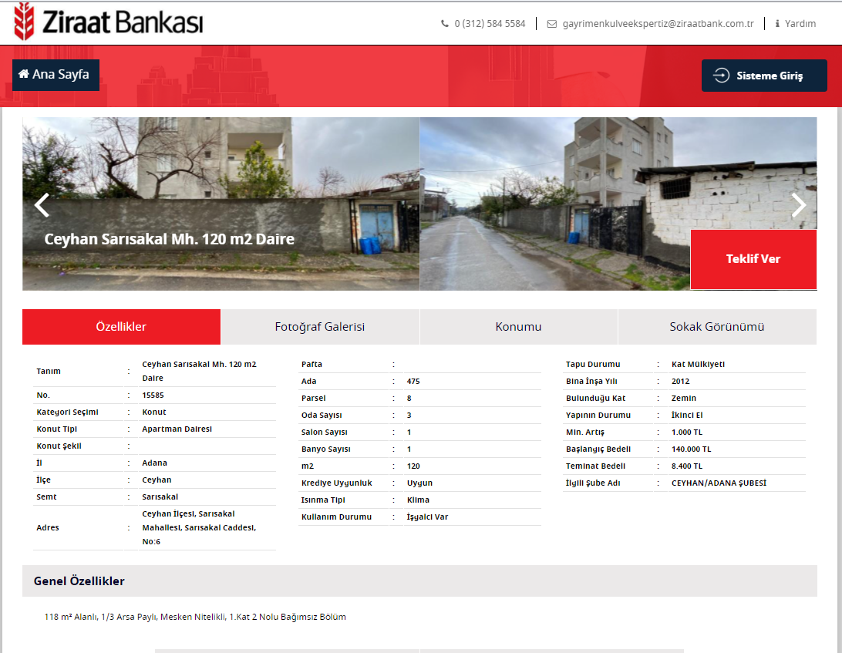842x653 pixels.
Task: Click the gayrimenkulveekspertiz email address link
Action: coord(658,24)
